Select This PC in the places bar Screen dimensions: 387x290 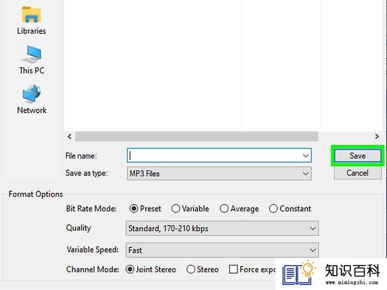click(x=32, y=60)
